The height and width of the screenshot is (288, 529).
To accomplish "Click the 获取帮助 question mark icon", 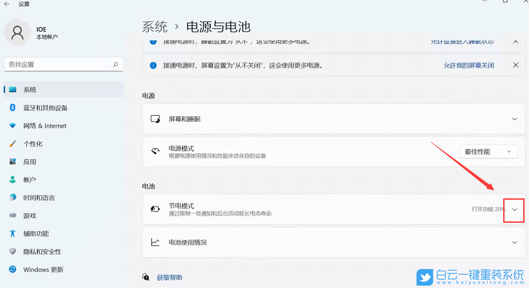I will click(146, 277).
